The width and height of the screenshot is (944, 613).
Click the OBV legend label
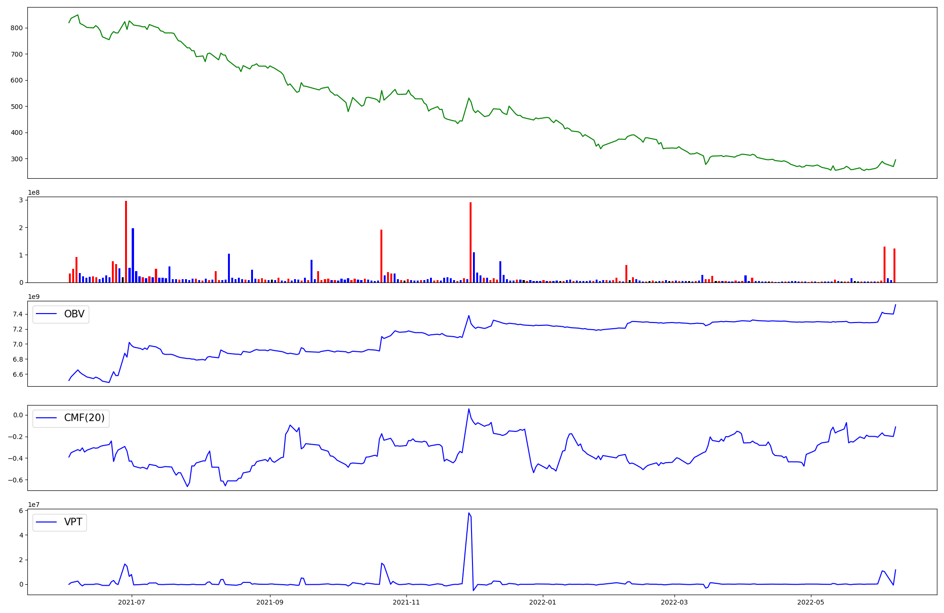[74, 314]
